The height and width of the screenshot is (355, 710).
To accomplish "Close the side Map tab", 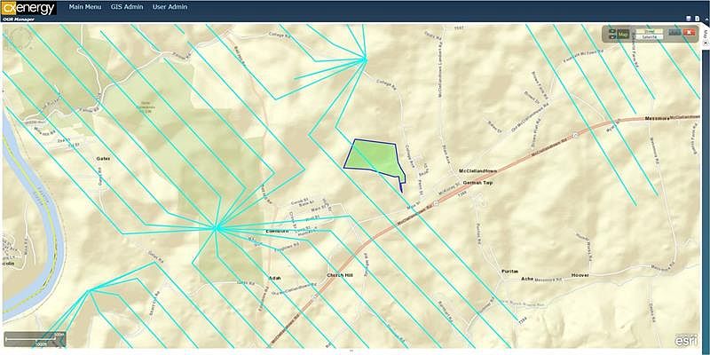I will coord(705,43).
